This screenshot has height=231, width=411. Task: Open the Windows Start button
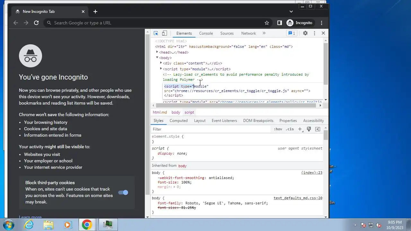tap(8, 225)
